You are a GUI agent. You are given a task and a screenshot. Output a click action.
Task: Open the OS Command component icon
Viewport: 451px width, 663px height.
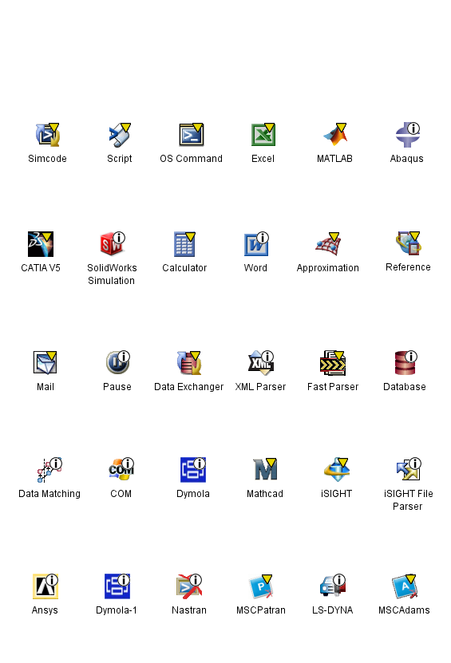[x=192, y=135]
